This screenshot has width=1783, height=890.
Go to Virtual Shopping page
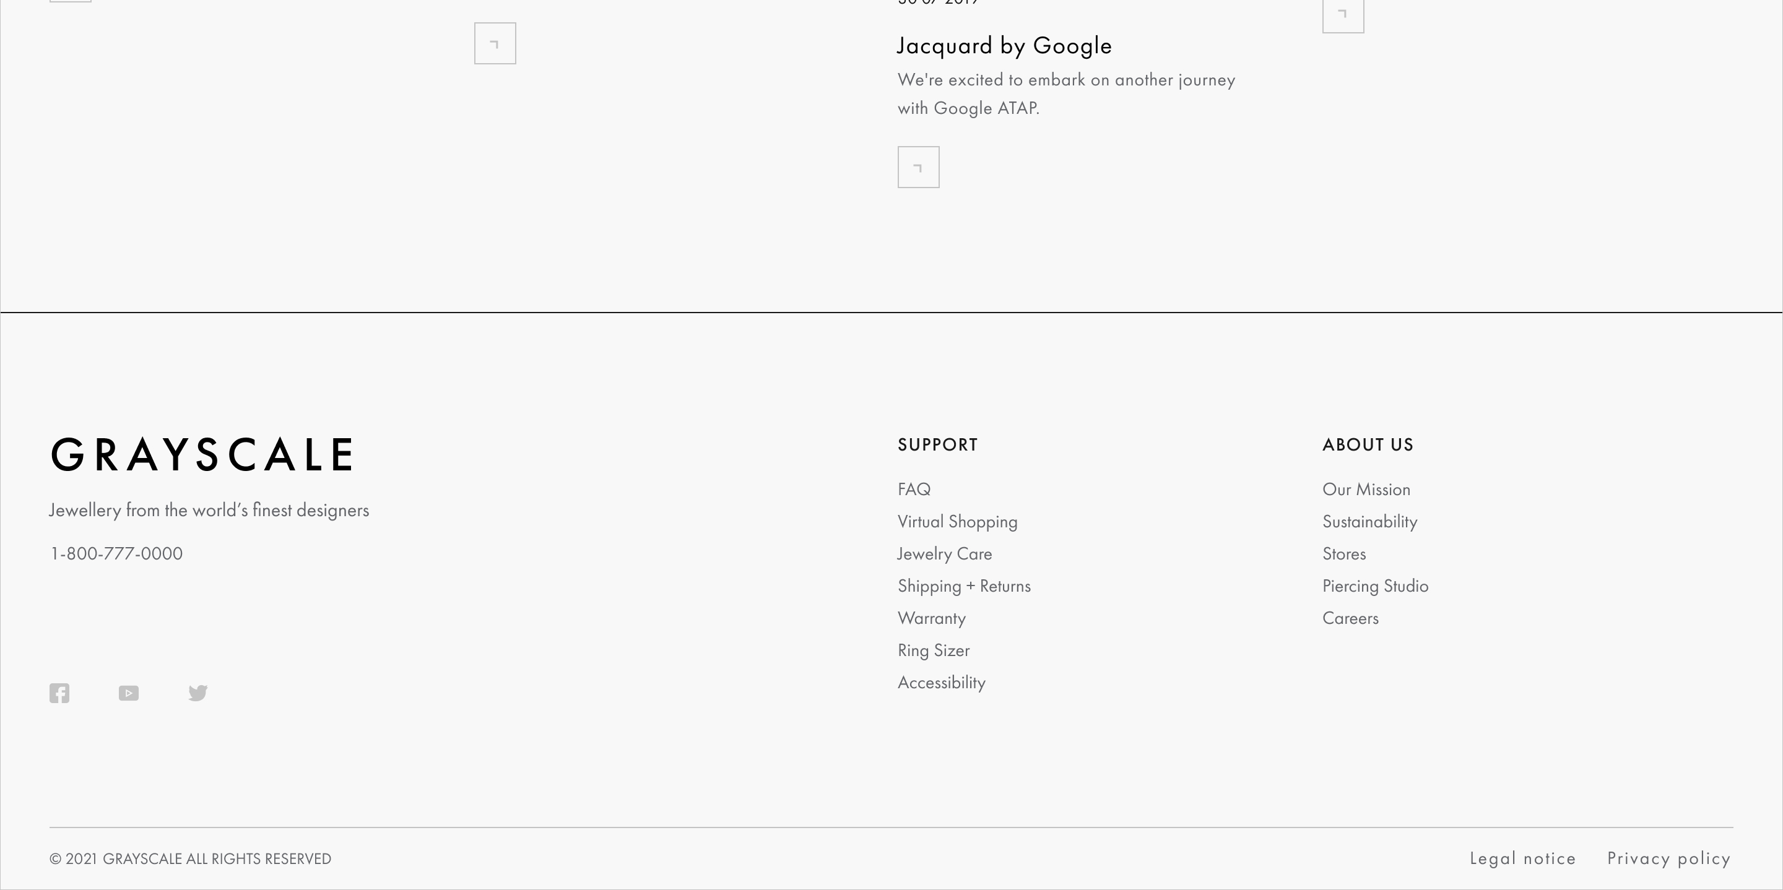[x=957, y=522]
